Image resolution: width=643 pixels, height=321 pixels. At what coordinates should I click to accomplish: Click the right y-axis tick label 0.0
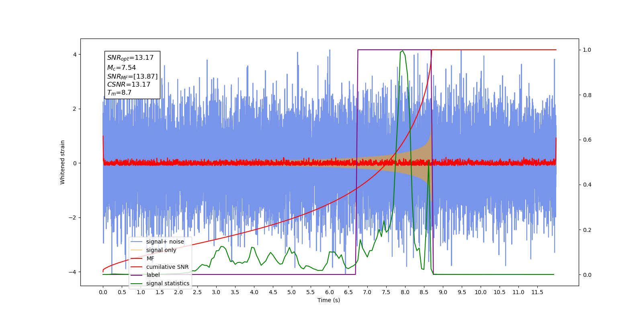pos(587,275)
